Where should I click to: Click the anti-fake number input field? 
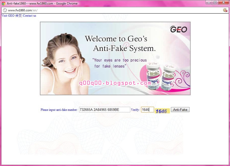104,109
